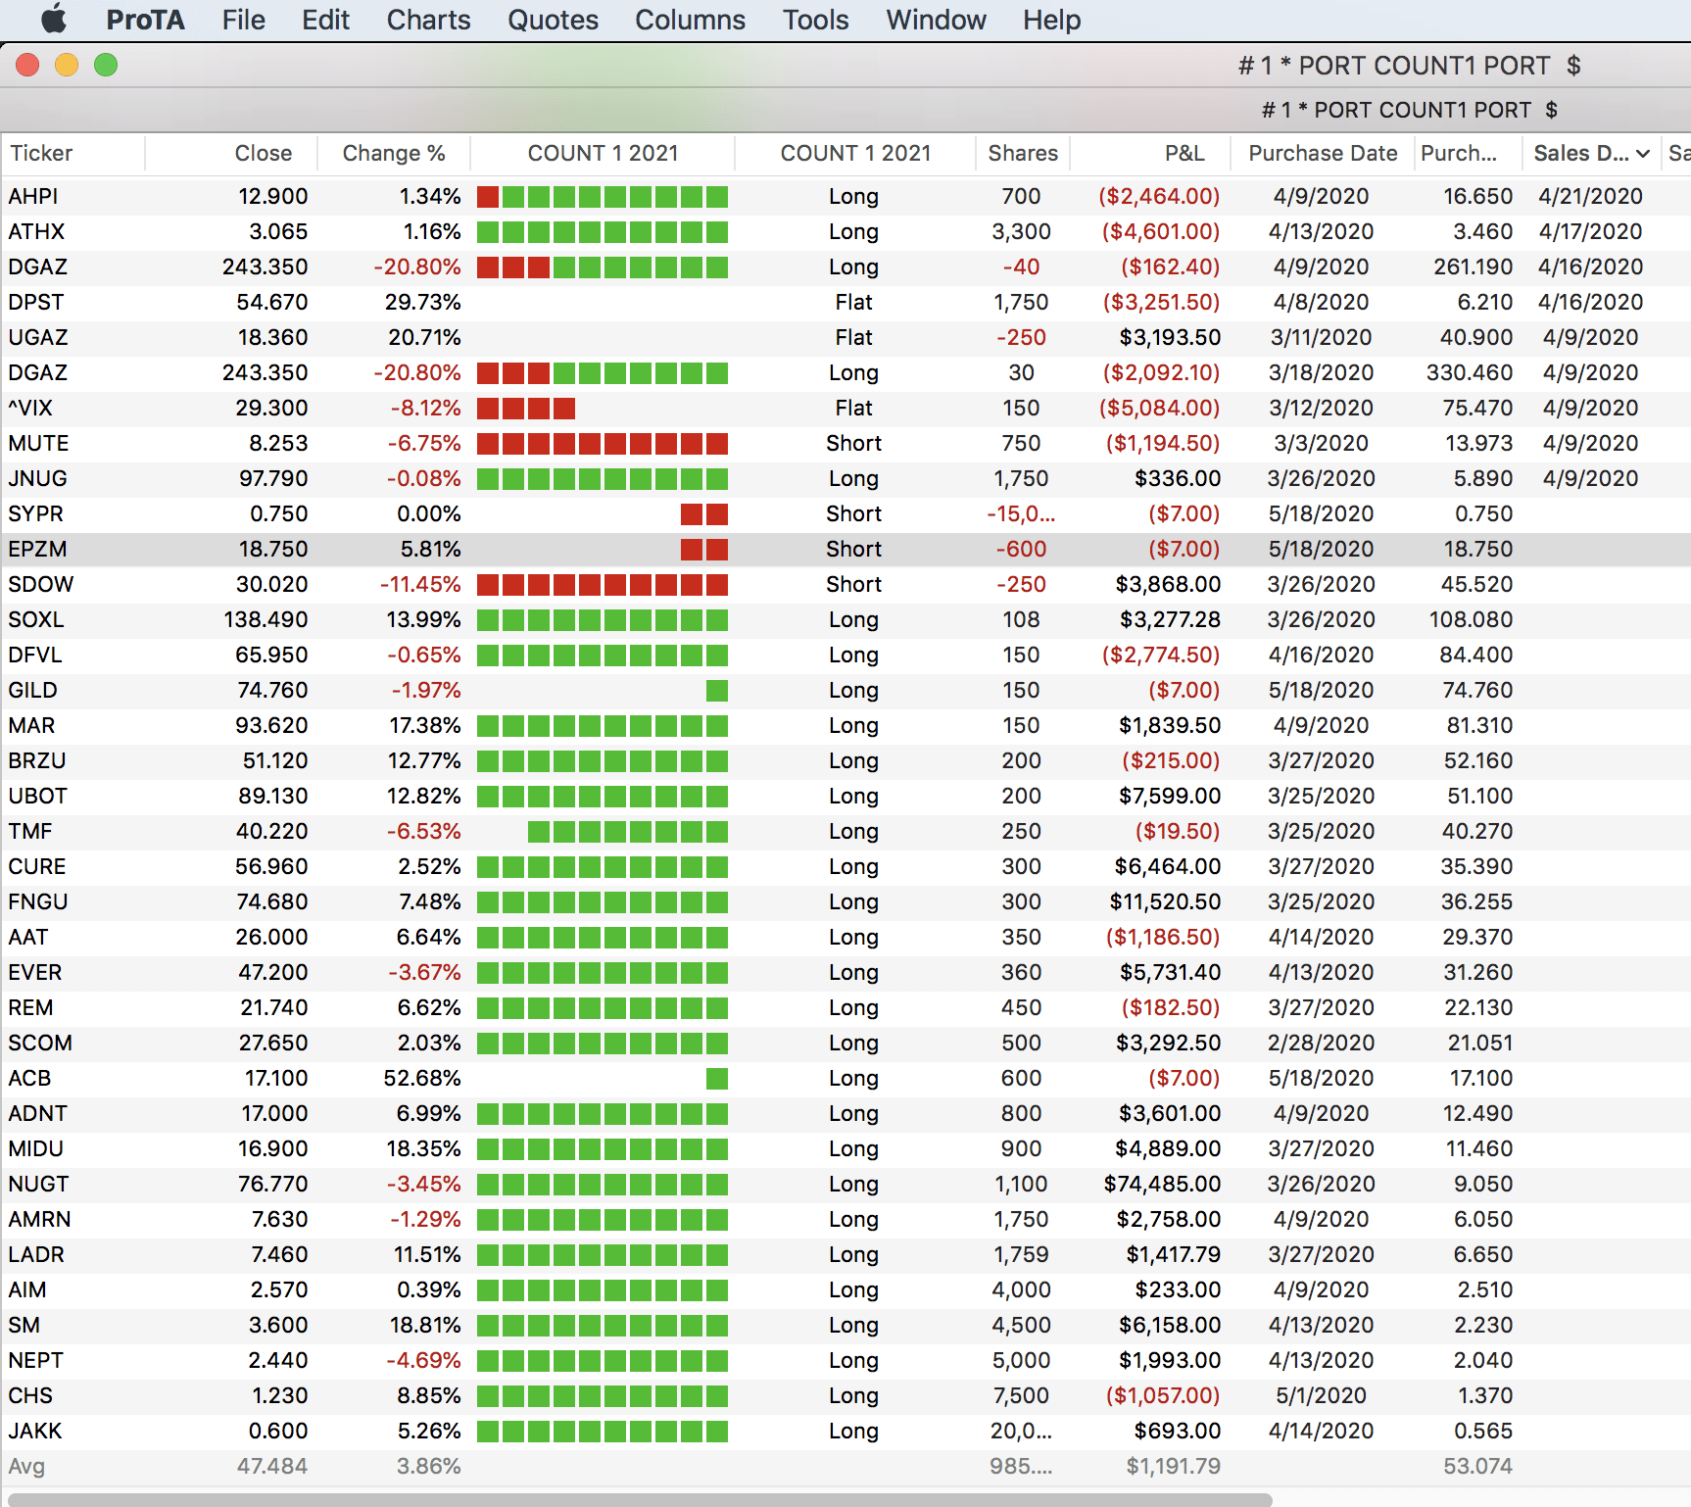Click the Shares column header

[1022, 154]
